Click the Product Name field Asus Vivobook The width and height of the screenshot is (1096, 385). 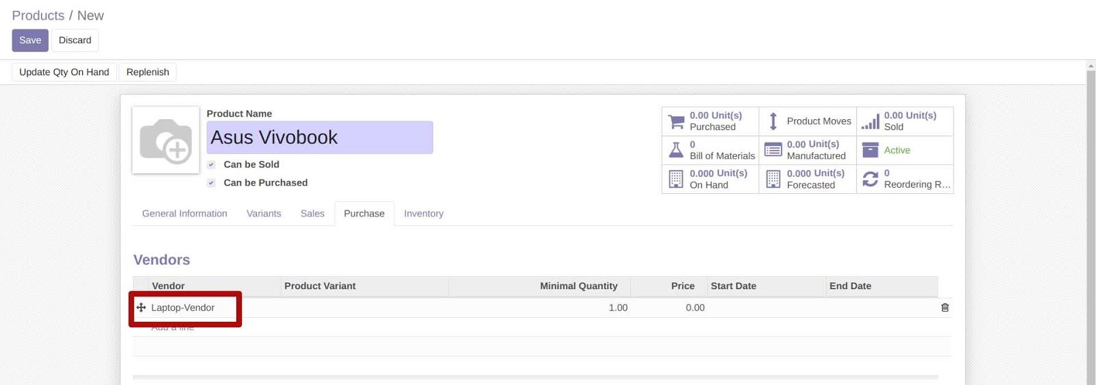pyautogui.click(x=320, y=138)
